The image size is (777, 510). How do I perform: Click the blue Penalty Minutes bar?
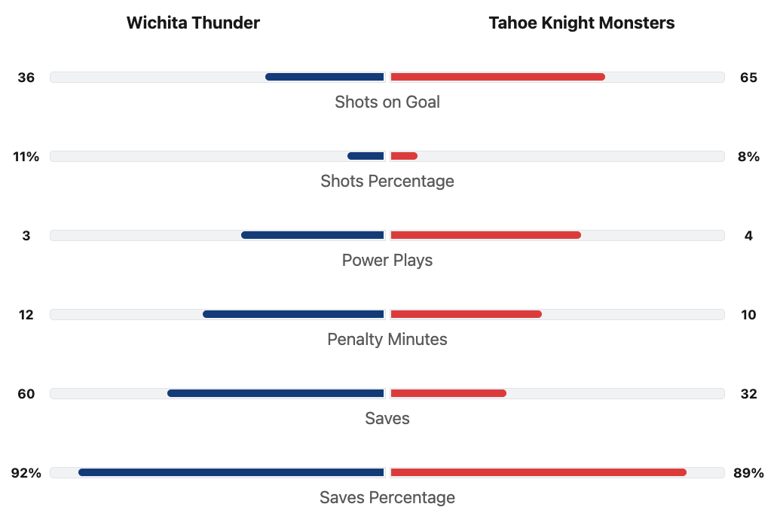click(294, 314)
